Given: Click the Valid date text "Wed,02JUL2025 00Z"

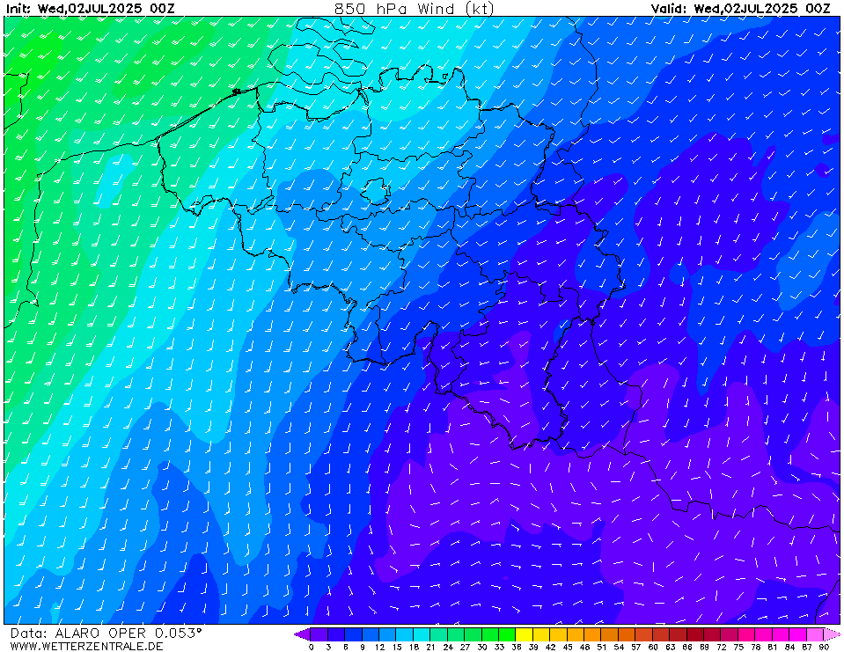Looking at the screenshot, I should click(x=761, y=8).
